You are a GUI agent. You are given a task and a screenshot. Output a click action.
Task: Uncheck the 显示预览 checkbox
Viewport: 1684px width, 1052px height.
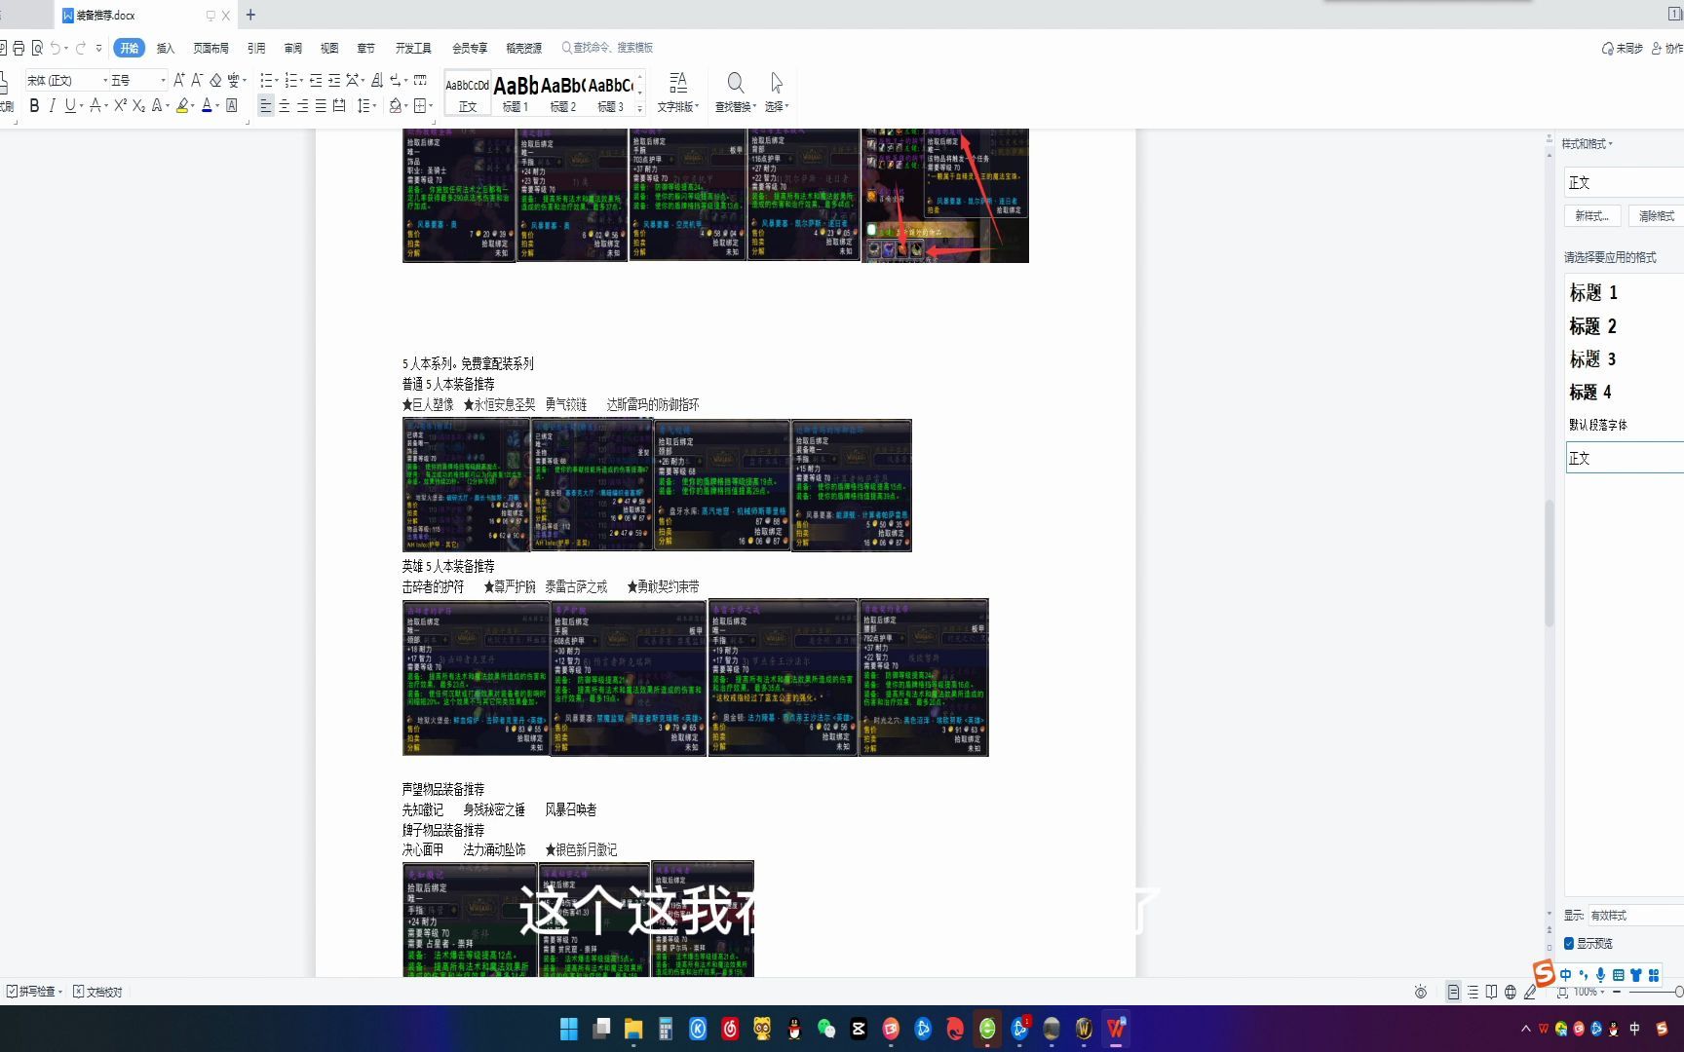click(1569, 943)
